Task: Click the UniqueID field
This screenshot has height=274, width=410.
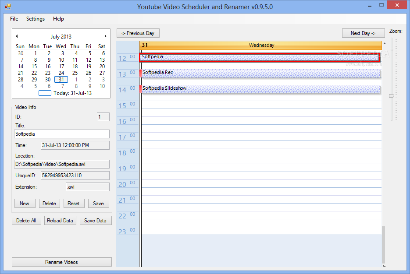Action: pyautogui.click(x=75, y=176)
